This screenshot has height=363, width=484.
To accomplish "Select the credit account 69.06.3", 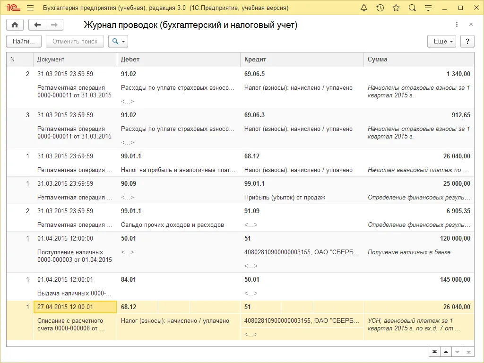I will [x=255, y=115].
